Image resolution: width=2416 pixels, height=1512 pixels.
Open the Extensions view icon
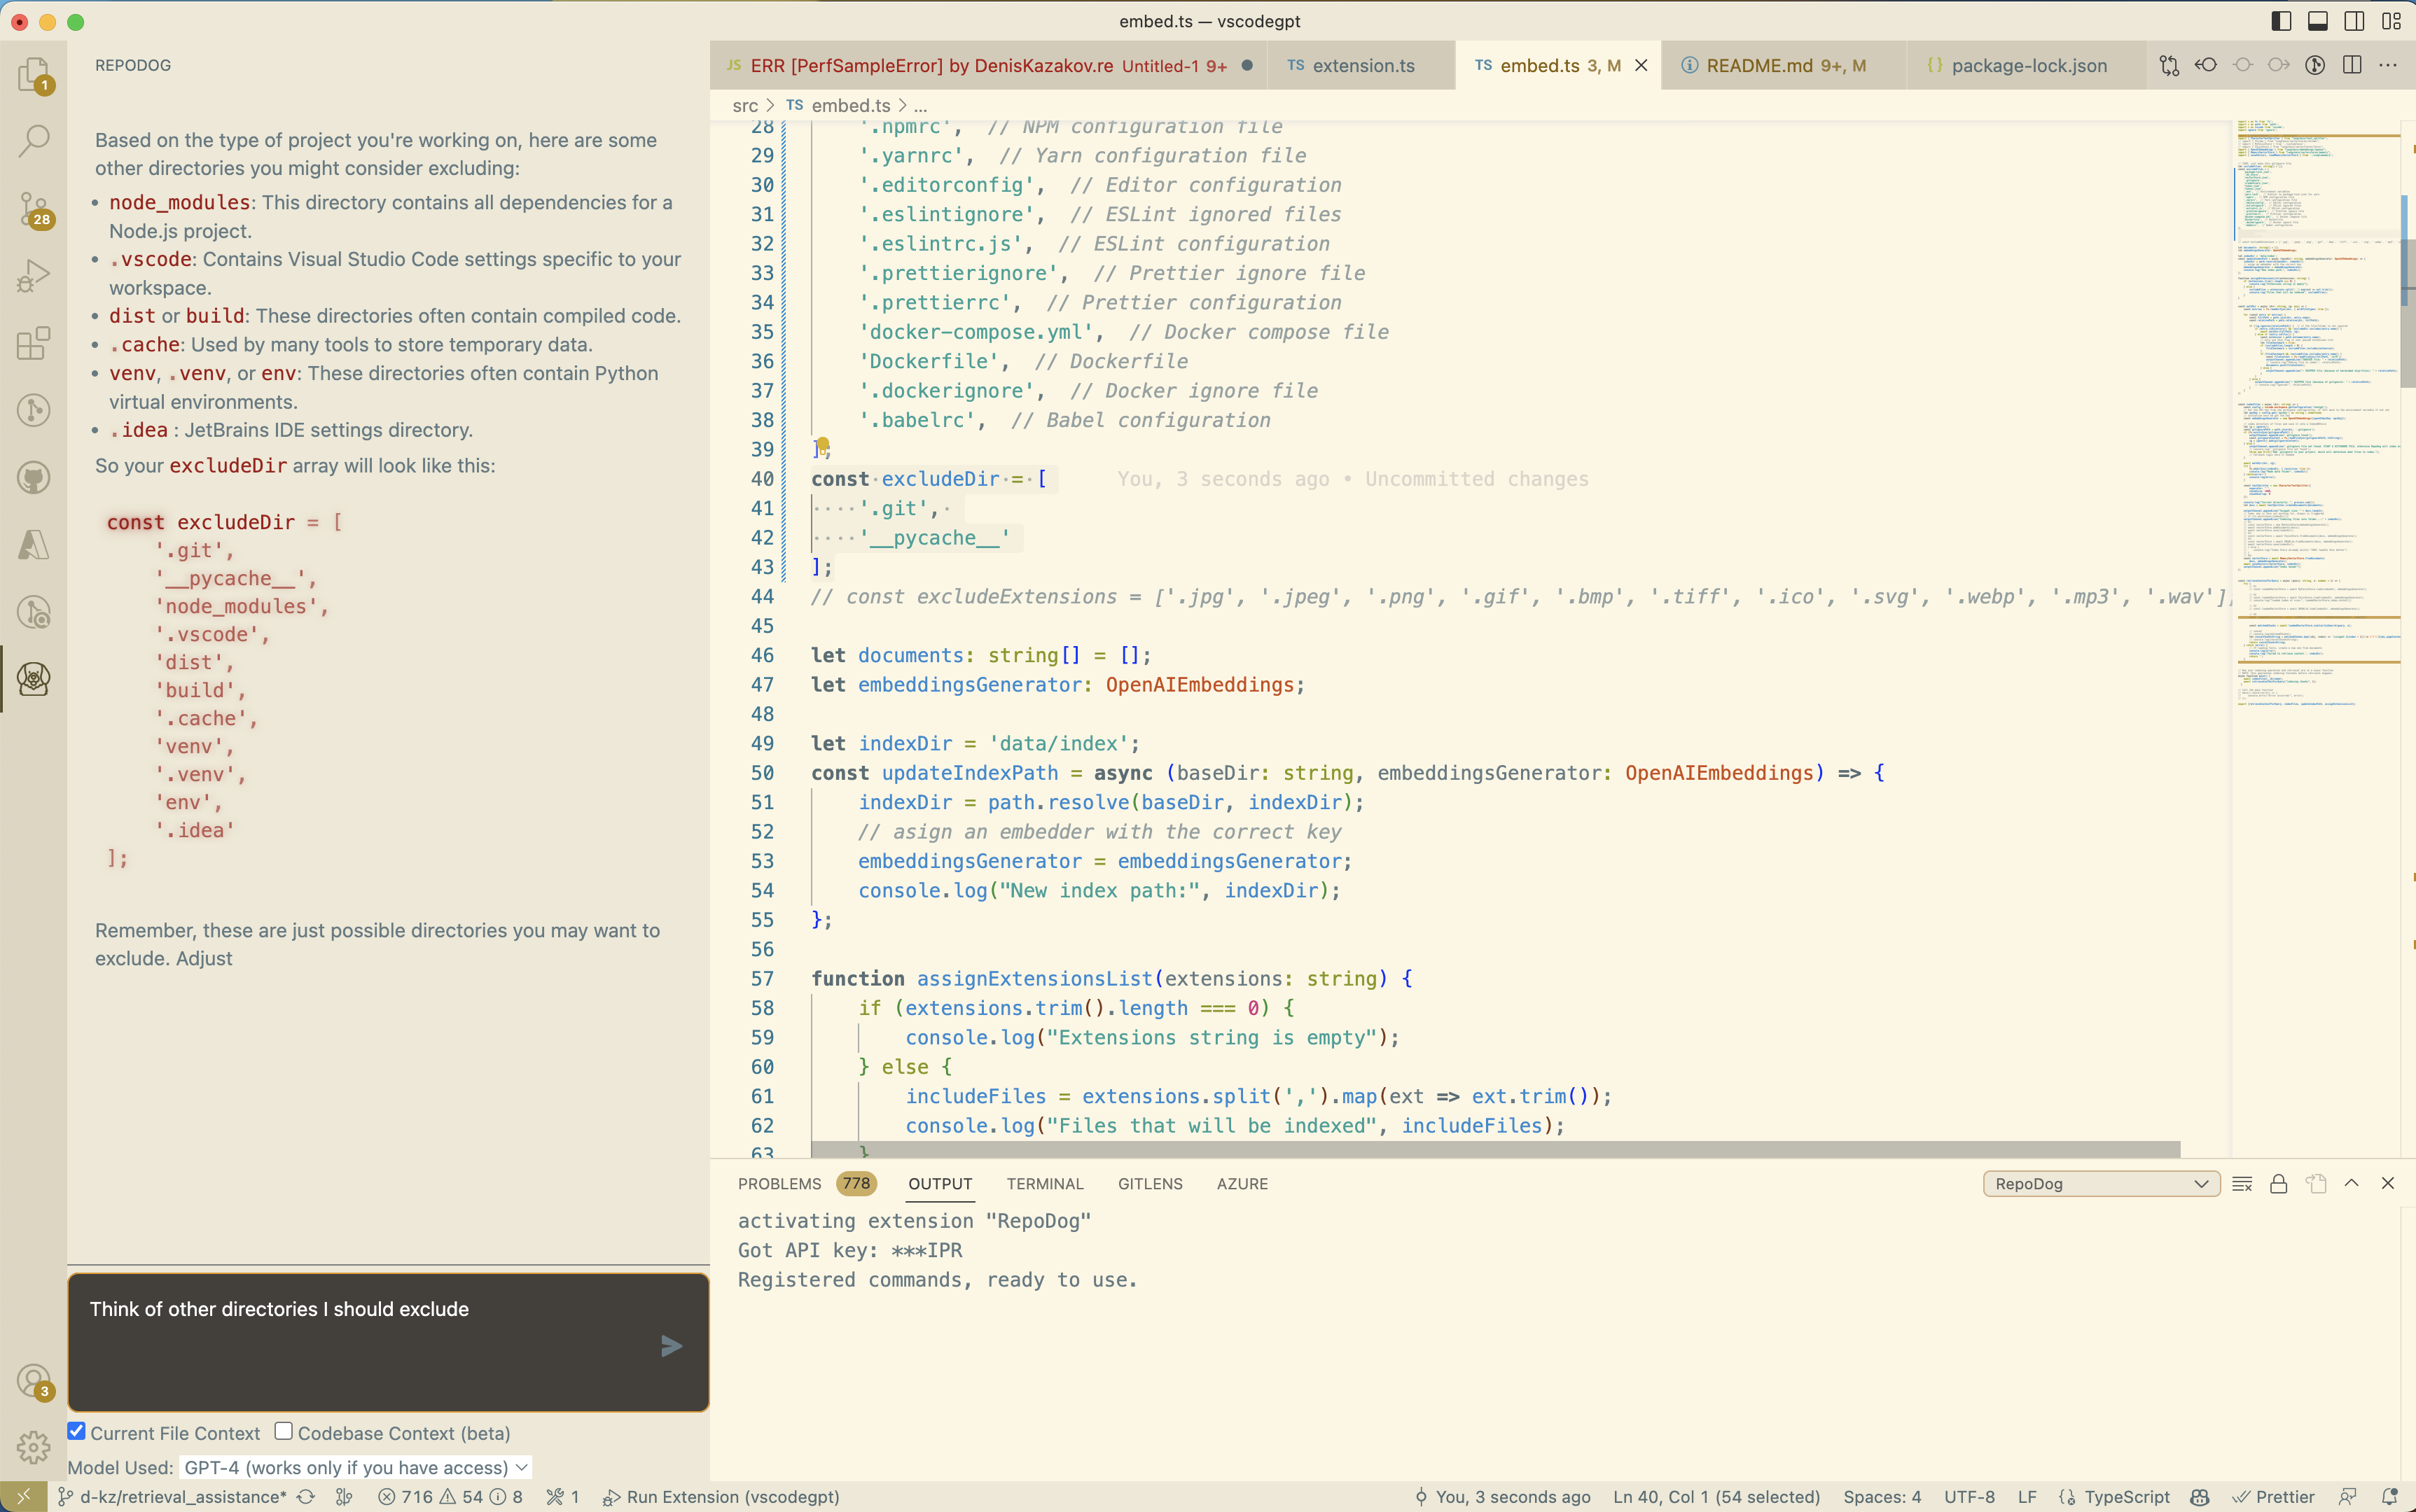click(34, 343)
